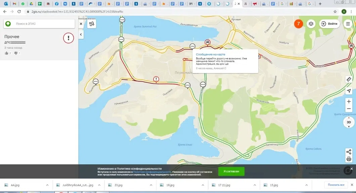Click Показать все in downloads bar

pyautogui.click(x=336, y=185)
